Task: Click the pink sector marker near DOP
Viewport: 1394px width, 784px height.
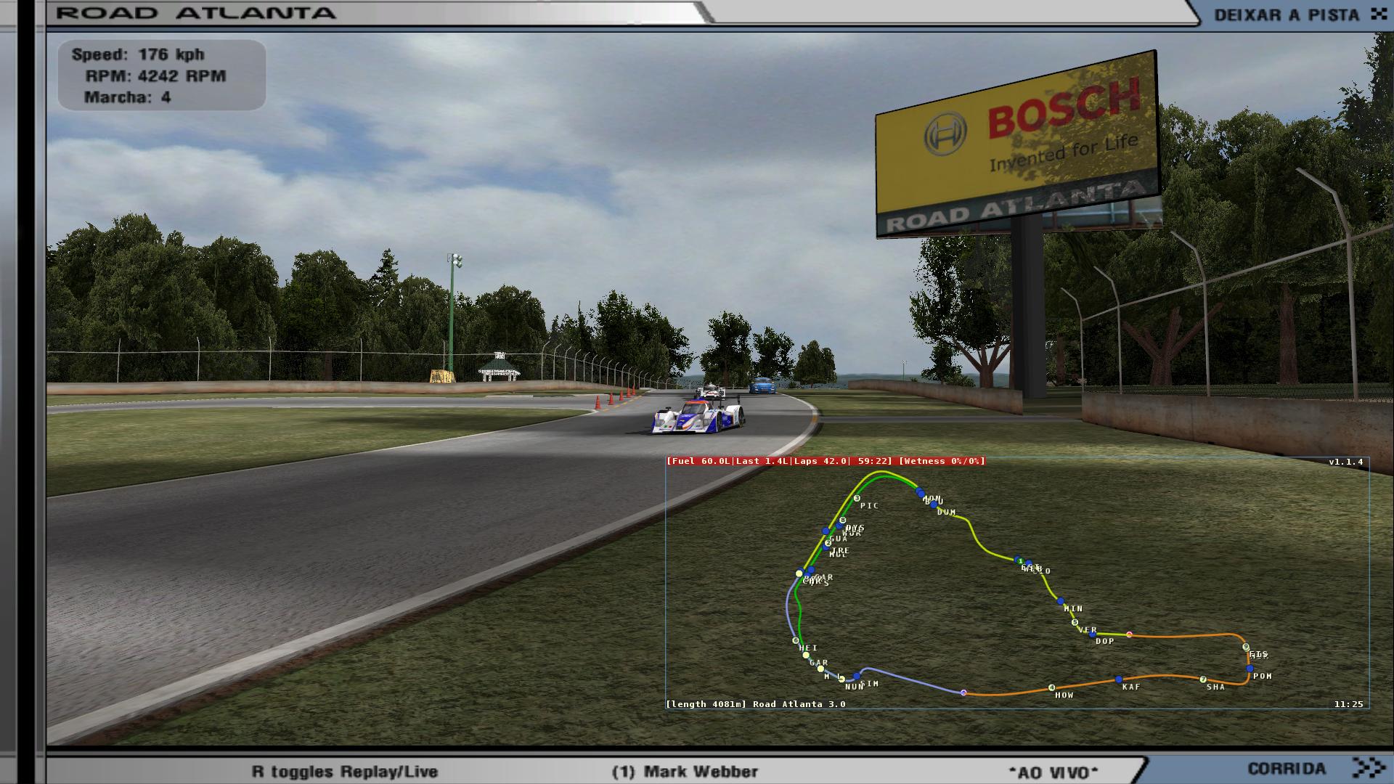Action: pyautogui.click(x=1129, y=634)
